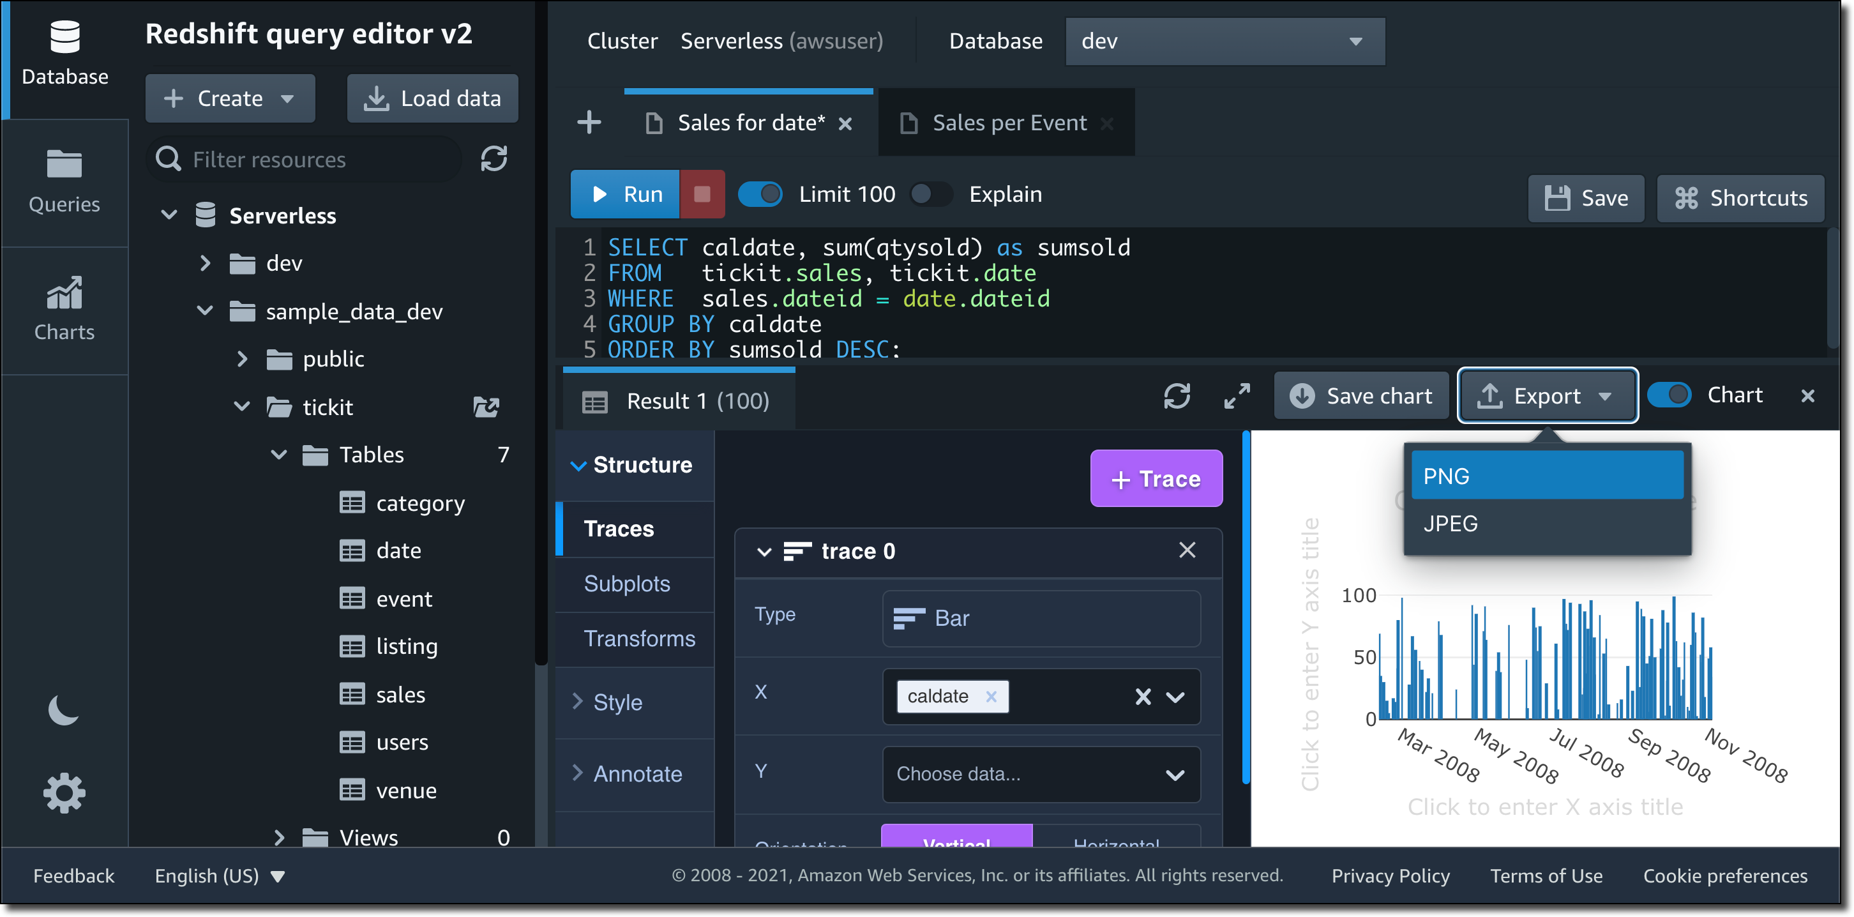1854x917 pixels.
Task: Switch to Sales per Event tab
Action: click(1007, 123)
